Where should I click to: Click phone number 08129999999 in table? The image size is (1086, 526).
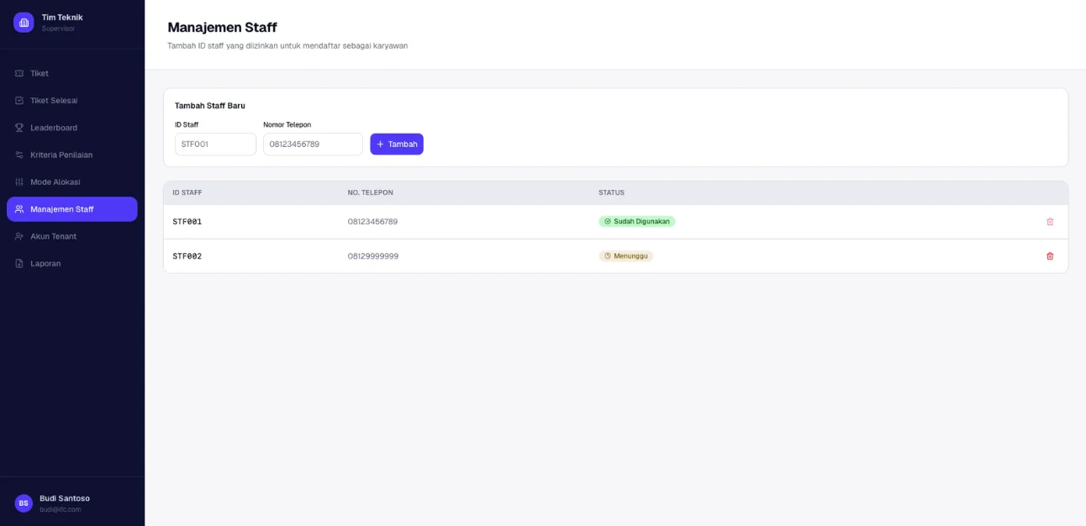[x=373, y=256]
